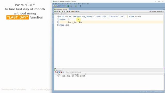165x93 pixels.
Task: Open the View menu
Action: pos(60,4)
